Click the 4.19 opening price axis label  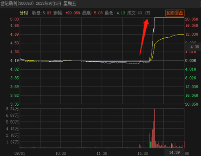pyautogui.click(x=14, y=60)
